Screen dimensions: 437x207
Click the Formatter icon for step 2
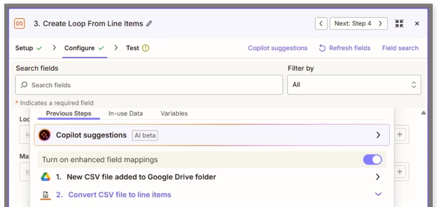coord(46,195)
